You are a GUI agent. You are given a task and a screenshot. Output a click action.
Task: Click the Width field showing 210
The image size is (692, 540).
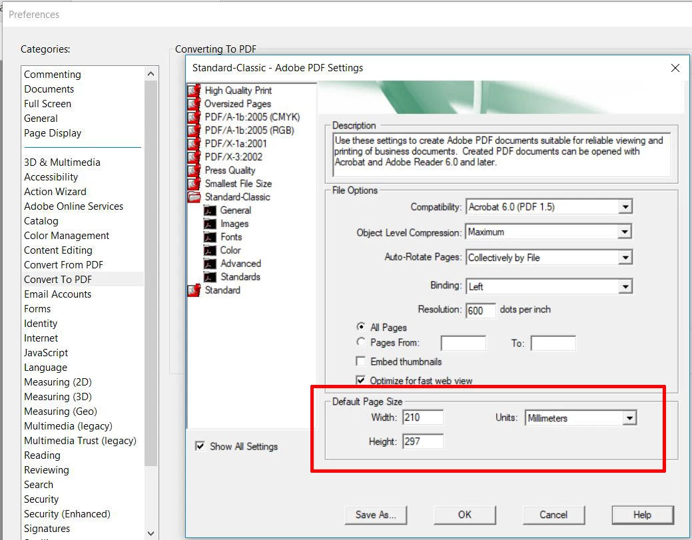coord(422,417)
